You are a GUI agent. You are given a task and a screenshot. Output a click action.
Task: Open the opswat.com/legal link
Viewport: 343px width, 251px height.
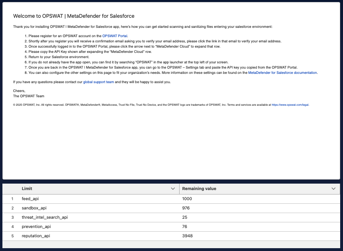click(x=290, y=105)
